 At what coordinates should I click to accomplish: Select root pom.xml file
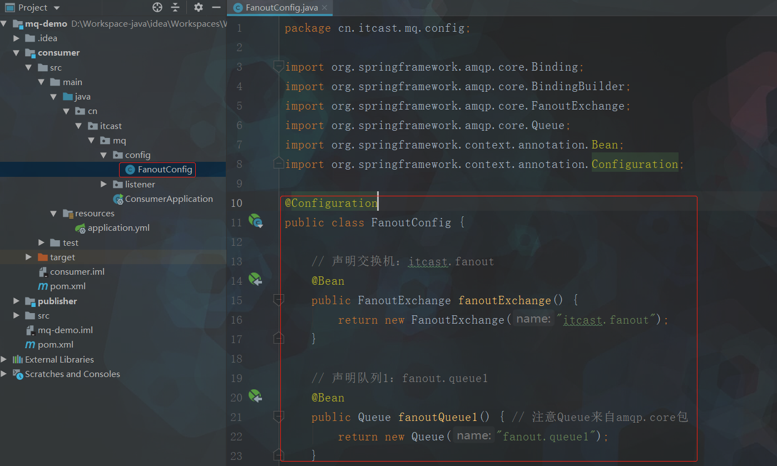tap(49, 345)
